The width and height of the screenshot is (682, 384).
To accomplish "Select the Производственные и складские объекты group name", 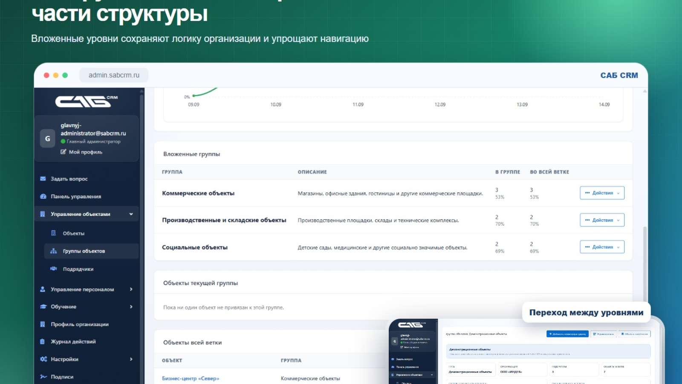I will coord(224,220).
